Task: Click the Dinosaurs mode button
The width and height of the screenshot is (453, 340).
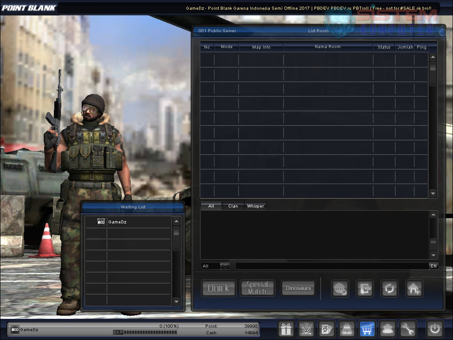Action: (x=298, y=288)
